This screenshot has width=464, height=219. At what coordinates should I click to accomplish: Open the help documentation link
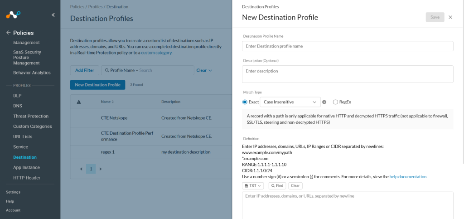408,177
